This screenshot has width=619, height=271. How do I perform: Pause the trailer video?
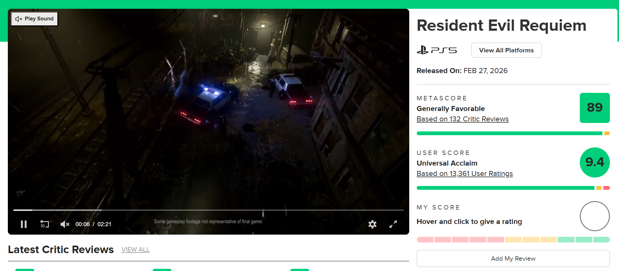click(24, 224)
